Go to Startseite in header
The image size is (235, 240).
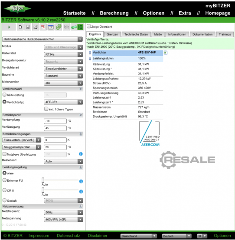coord(74,13)
